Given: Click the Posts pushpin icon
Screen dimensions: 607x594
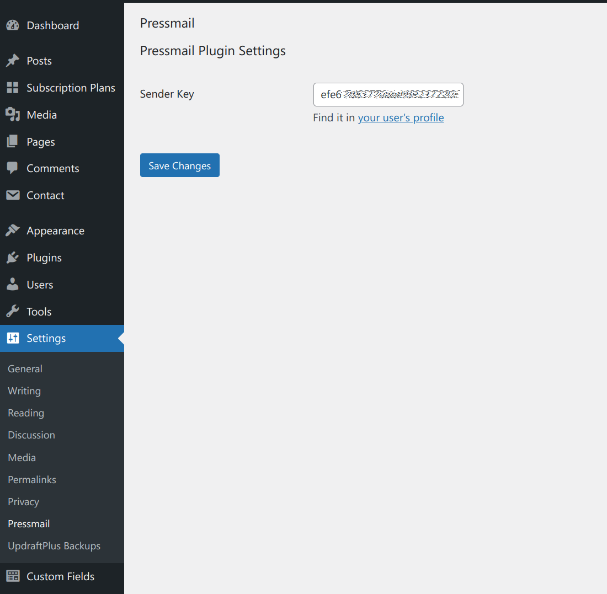Looking at the screenshot, I should click(x=13, y=61).
